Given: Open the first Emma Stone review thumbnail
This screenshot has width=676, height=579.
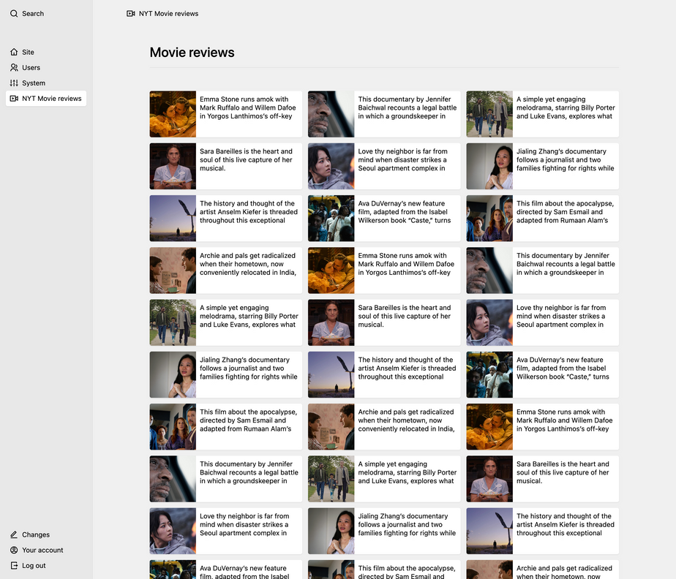Looking at the screenshot, I should coord(173,114).
